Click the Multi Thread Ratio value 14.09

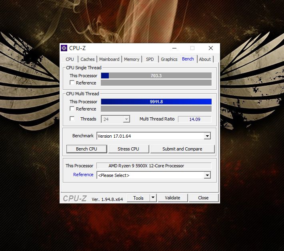pos(195,119)
